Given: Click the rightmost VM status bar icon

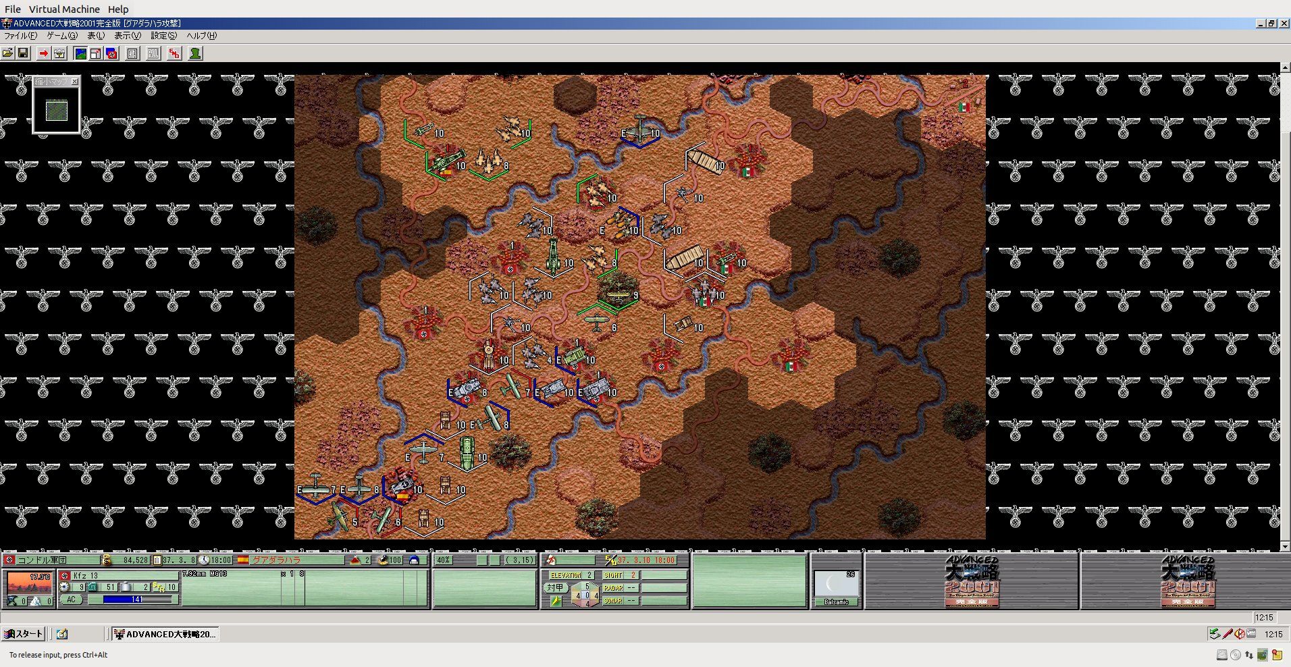Looking at the screenshot, I should (1277, 655).
